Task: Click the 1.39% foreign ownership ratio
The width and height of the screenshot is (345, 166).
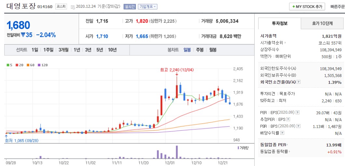Action: (336, 82)
